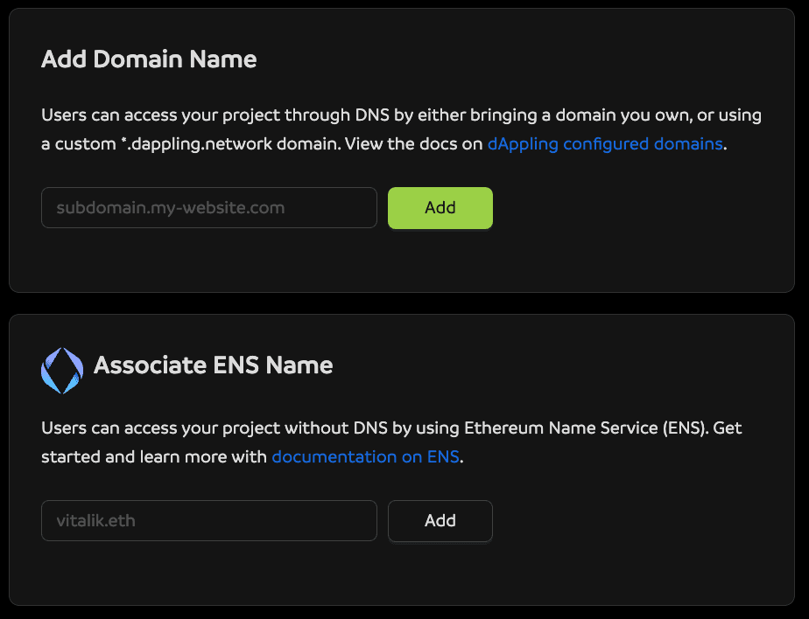Click the Add button beside vitalik.eth field
The image size is (809, 619).
coord(440,520)
